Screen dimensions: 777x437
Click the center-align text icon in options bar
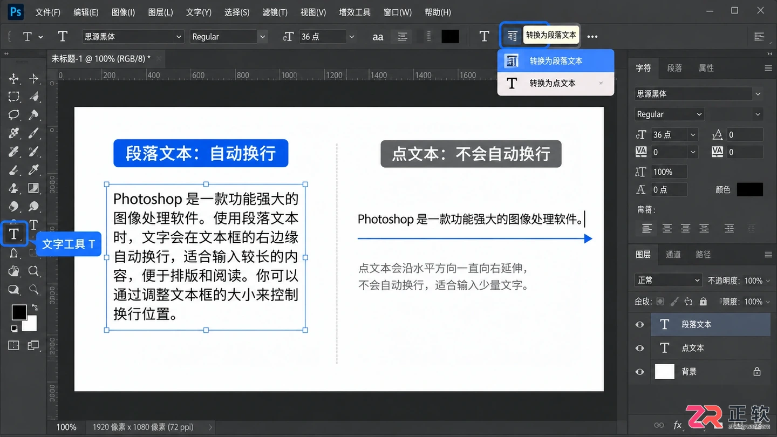pyautogui.click(x=403, y=37)
